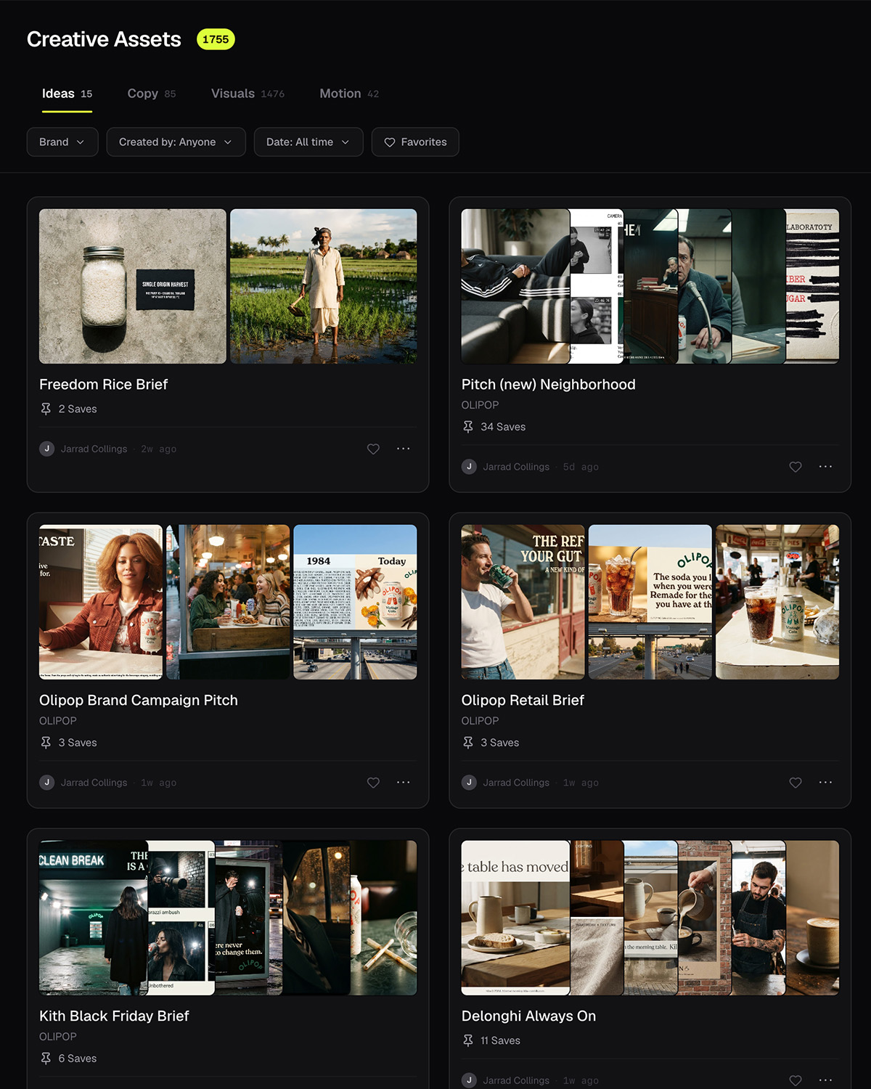Image resolution: width=871 pixels, height=1089 pixels.
Task: Open the Brand filter dropdown
Action: click(x=62, y=142)
